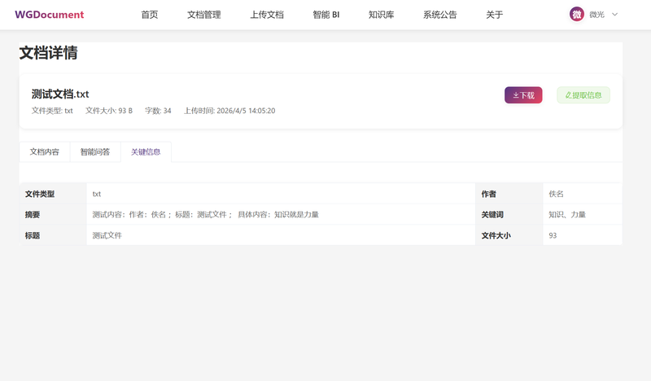Click the 关键词 label cell
Viewport: 651px width, 381px height.
[509, 214]
